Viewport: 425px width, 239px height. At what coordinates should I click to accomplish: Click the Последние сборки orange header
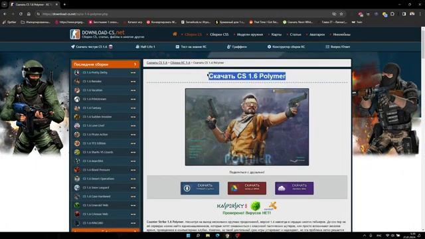(106, 64)
